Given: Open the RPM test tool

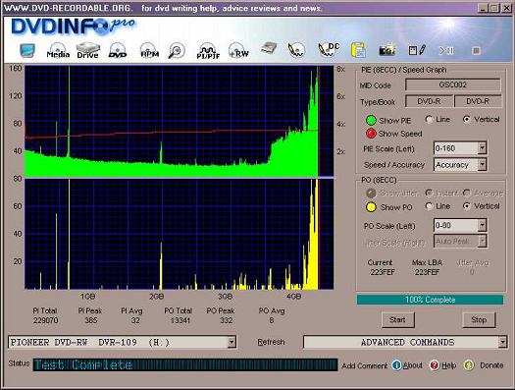Looking at the screenshot, I should (x=149, y=51).
